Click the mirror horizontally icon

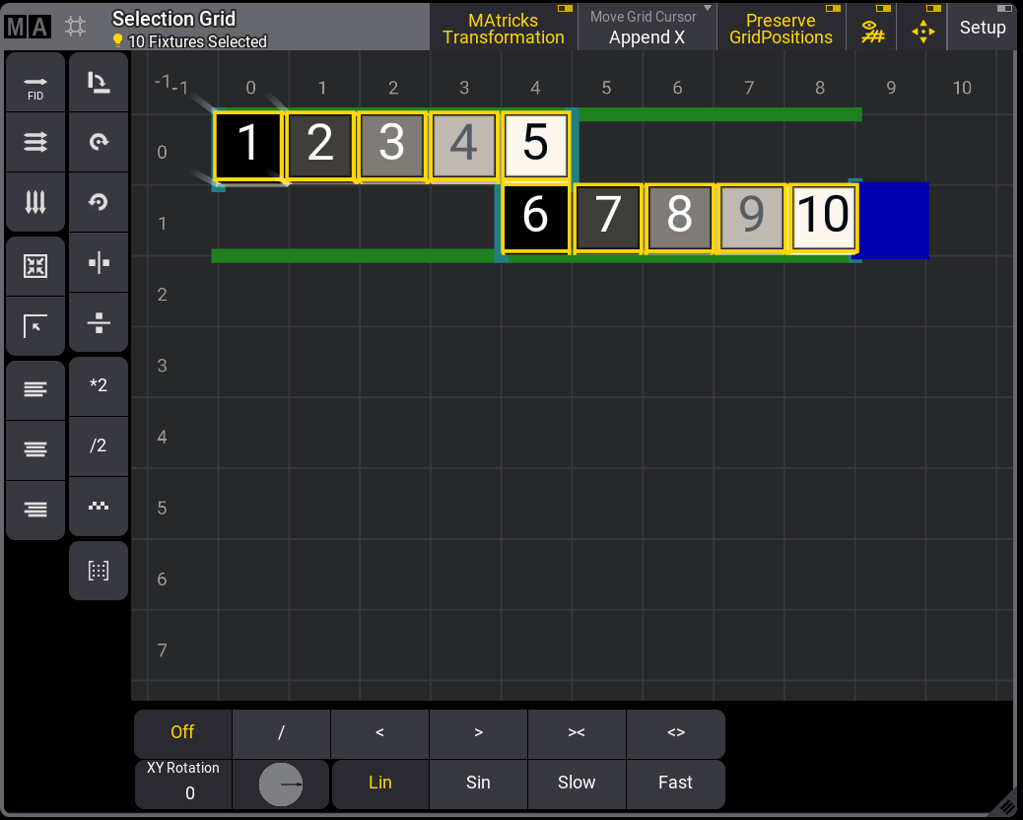coord(99,262)
